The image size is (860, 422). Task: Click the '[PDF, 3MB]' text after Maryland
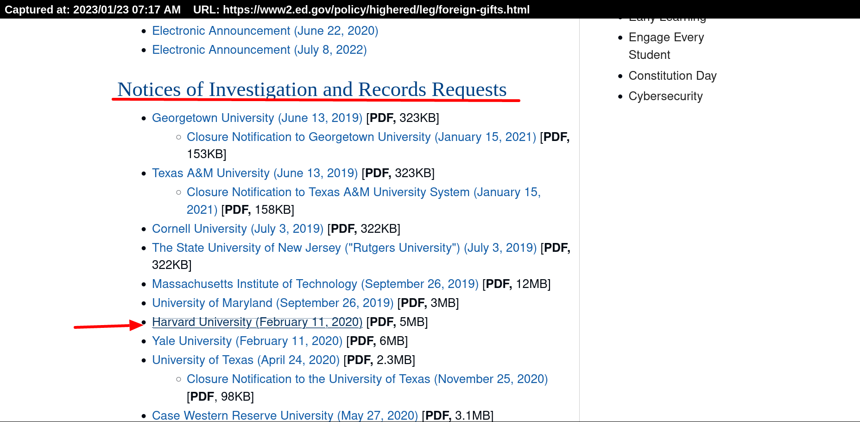click(428, 303)
